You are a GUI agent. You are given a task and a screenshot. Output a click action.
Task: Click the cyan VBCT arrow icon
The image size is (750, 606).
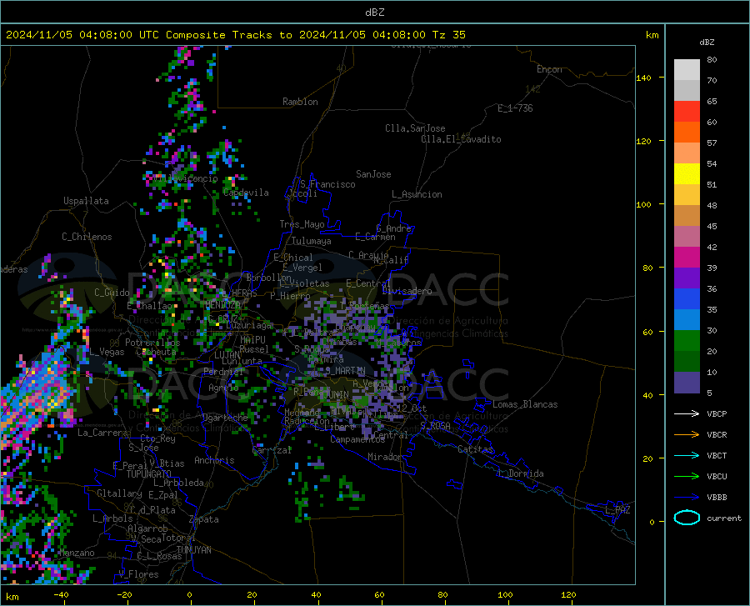click(x=687, y=455)
